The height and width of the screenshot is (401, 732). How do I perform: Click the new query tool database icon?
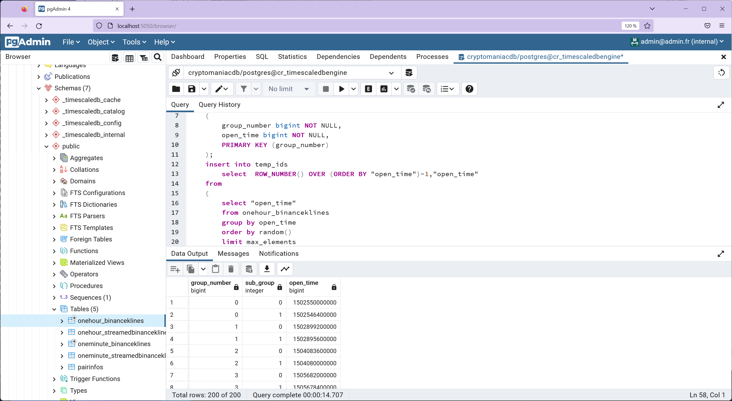click(409, 73)
